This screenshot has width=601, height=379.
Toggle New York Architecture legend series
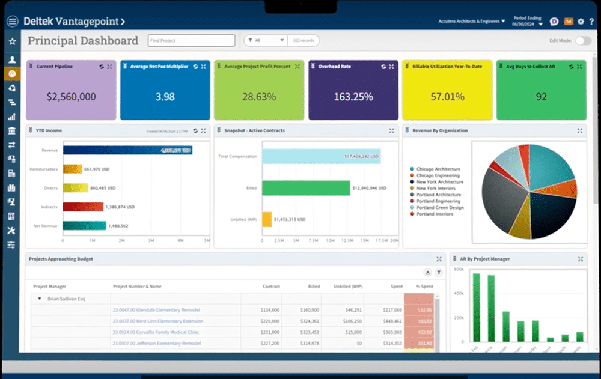[436, 182]
